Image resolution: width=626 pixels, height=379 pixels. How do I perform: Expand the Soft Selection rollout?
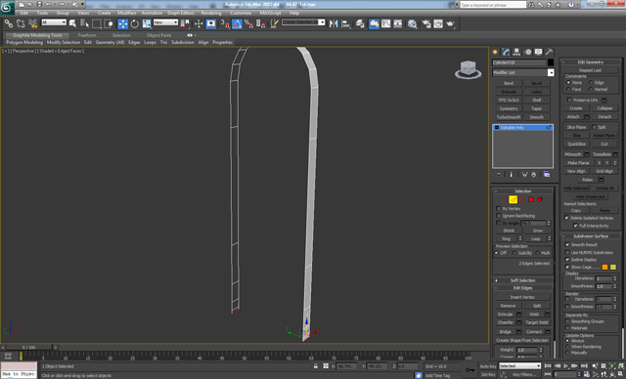(522, 280)
